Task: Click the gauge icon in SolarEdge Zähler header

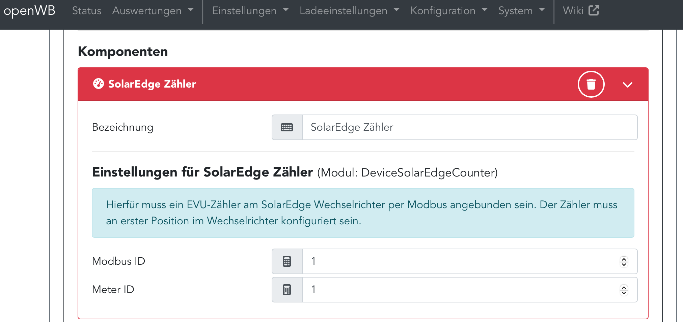Action: point(98,84)
